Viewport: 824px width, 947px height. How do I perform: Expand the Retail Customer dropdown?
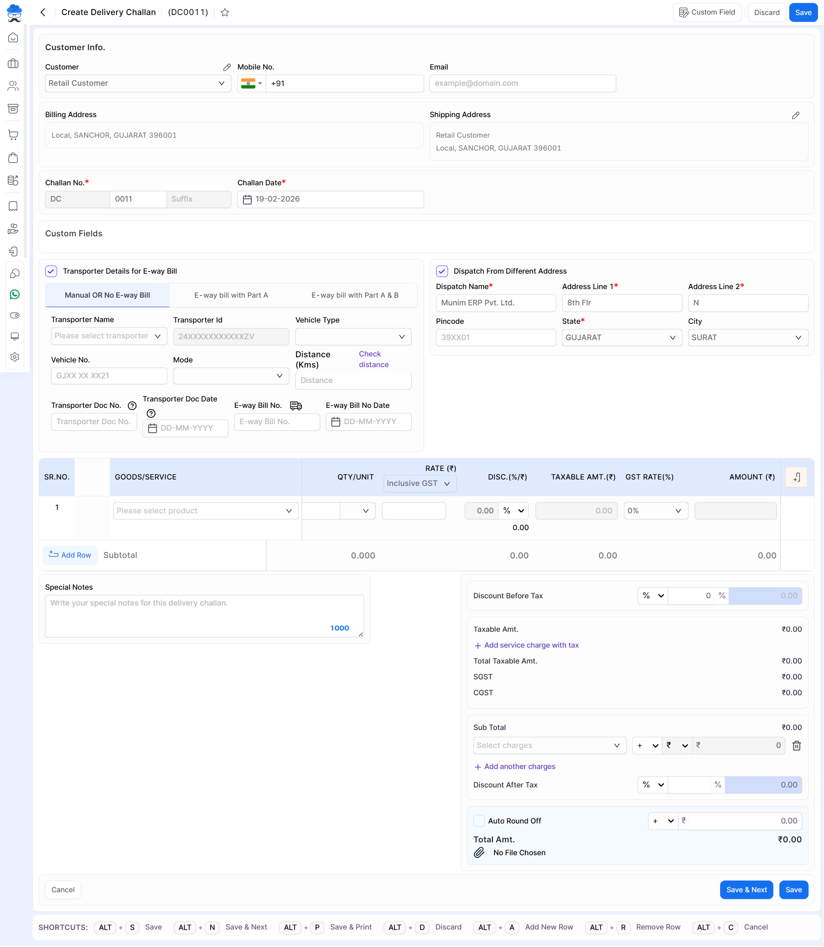click(x=138, y=83)
